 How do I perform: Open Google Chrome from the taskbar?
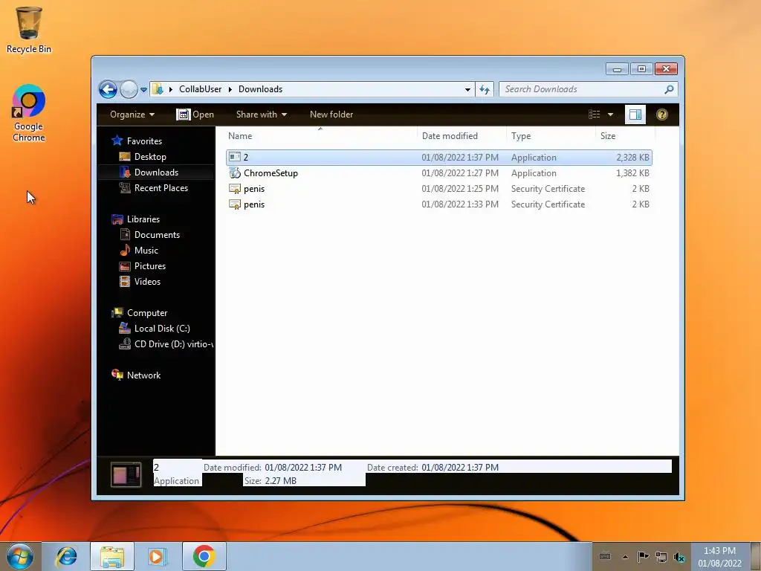click(x=204, y=556)
